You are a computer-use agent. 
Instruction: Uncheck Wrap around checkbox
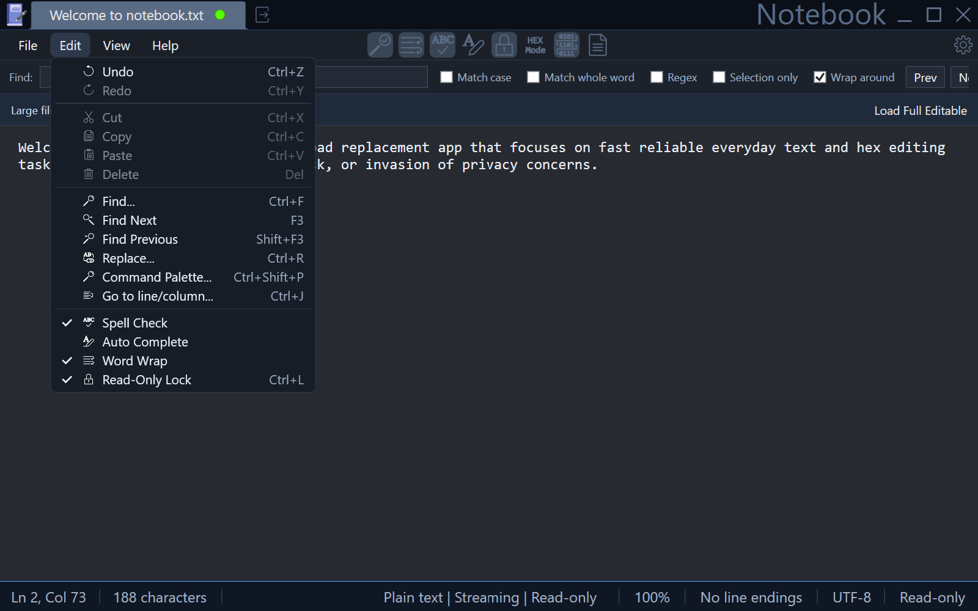(820, 77)
